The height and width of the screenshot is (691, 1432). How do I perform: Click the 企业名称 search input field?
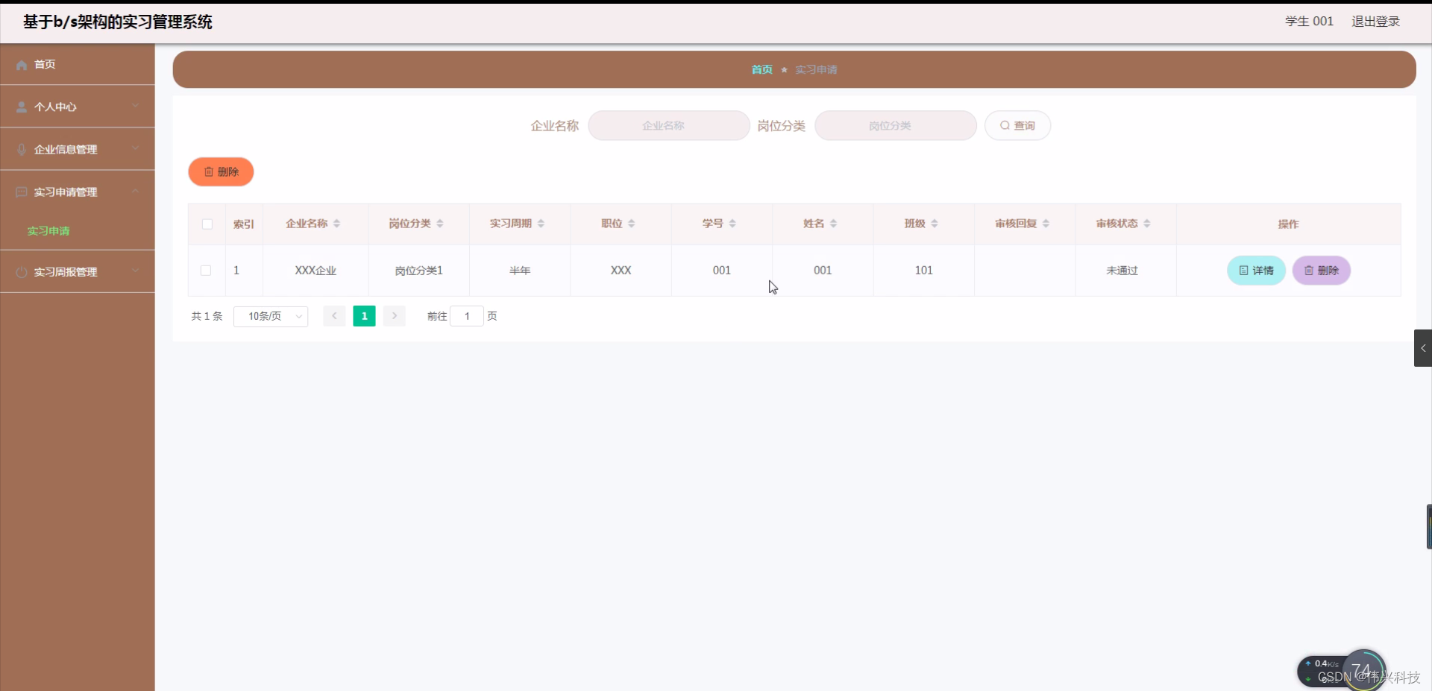(669, 125)
